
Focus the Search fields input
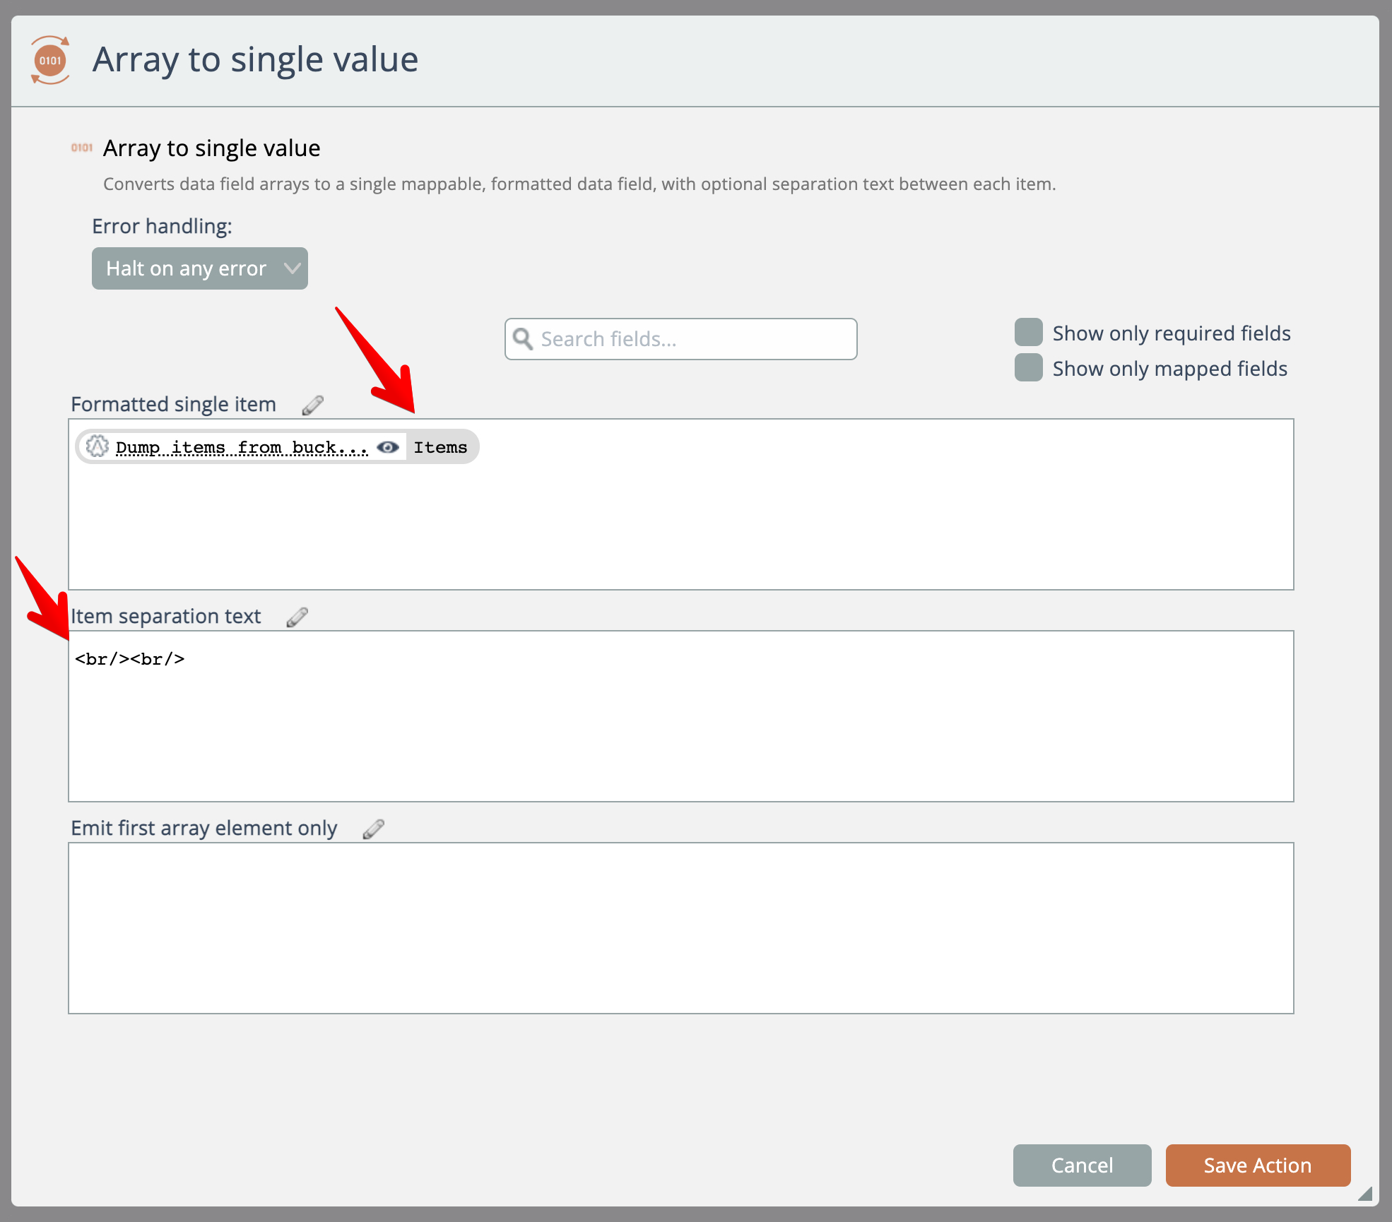coord(692,339)
